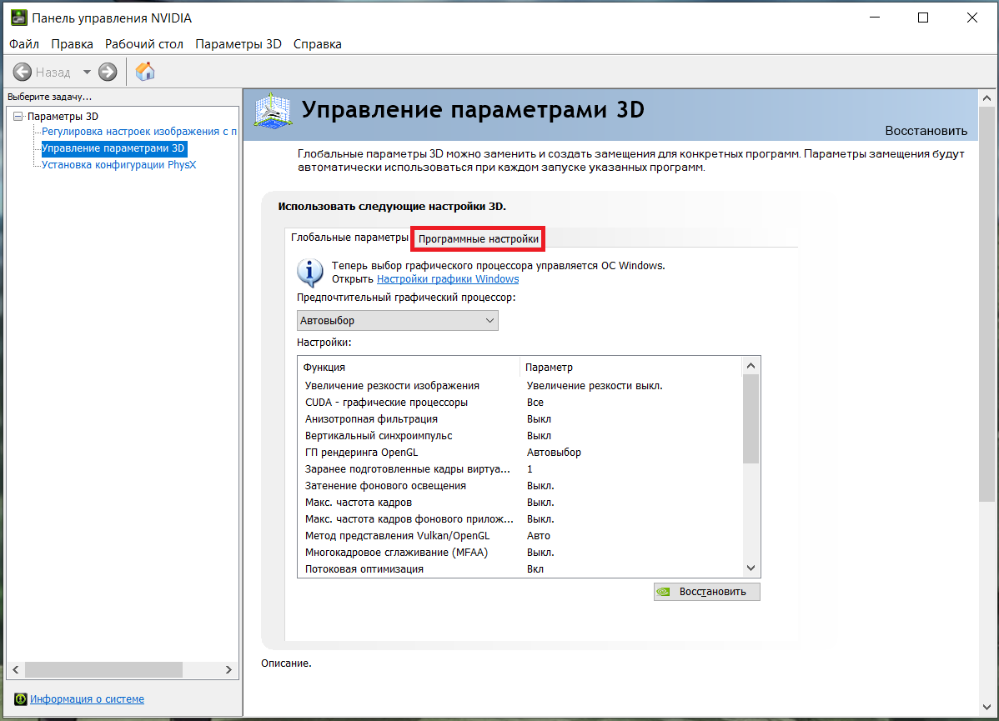The image size is (999, 721).
Task: Click Увеличение резкости выкл. parameter value
Action: click(595, 386)
